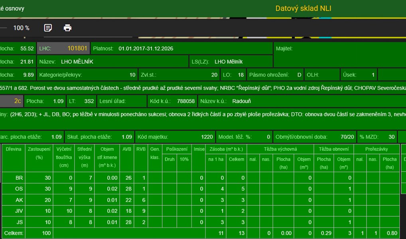Click the Kategorie/překryv value 10
406x239 pixels.
(x=132, y=75)
